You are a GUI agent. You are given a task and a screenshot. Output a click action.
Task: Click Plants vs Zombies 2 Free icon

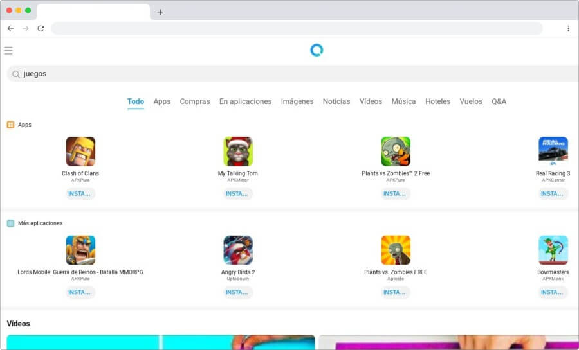pyautogui.click(x=396, y=152)
